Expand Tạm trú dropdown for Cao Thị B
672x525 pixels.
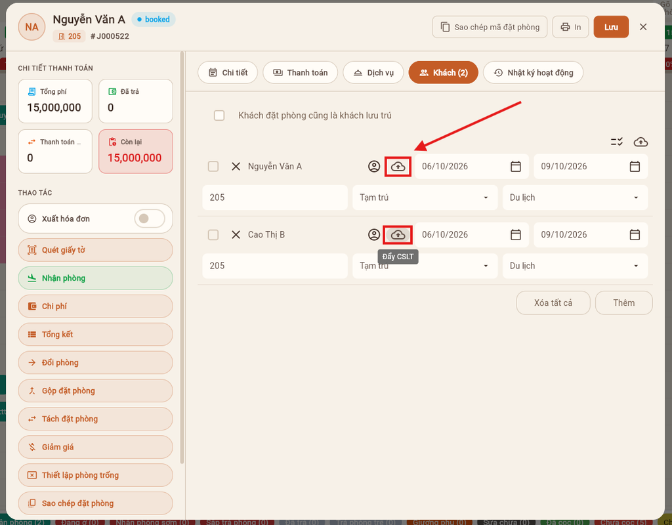pos(425,266)
